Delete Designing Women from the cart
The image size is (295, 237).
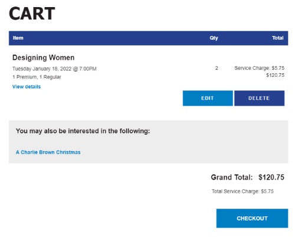259,98
